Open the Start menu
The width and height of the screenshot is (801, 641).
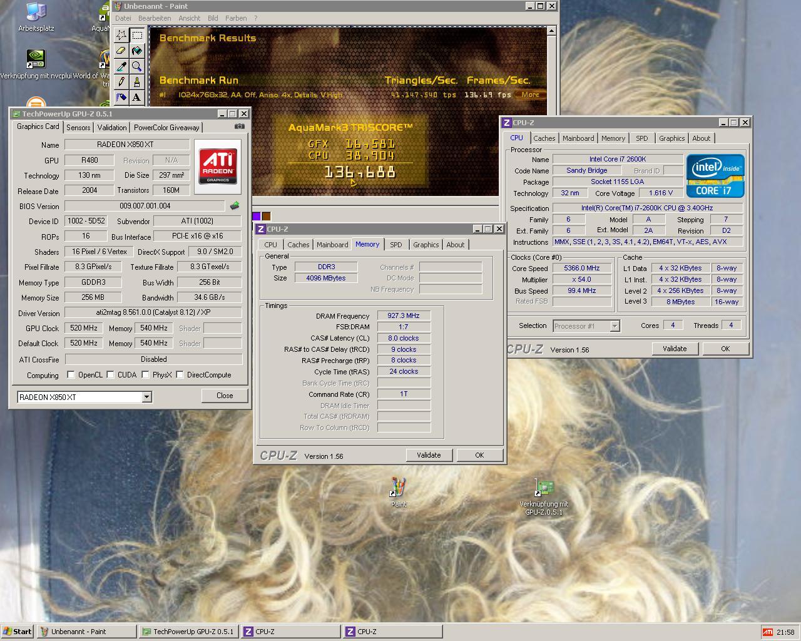18,632
